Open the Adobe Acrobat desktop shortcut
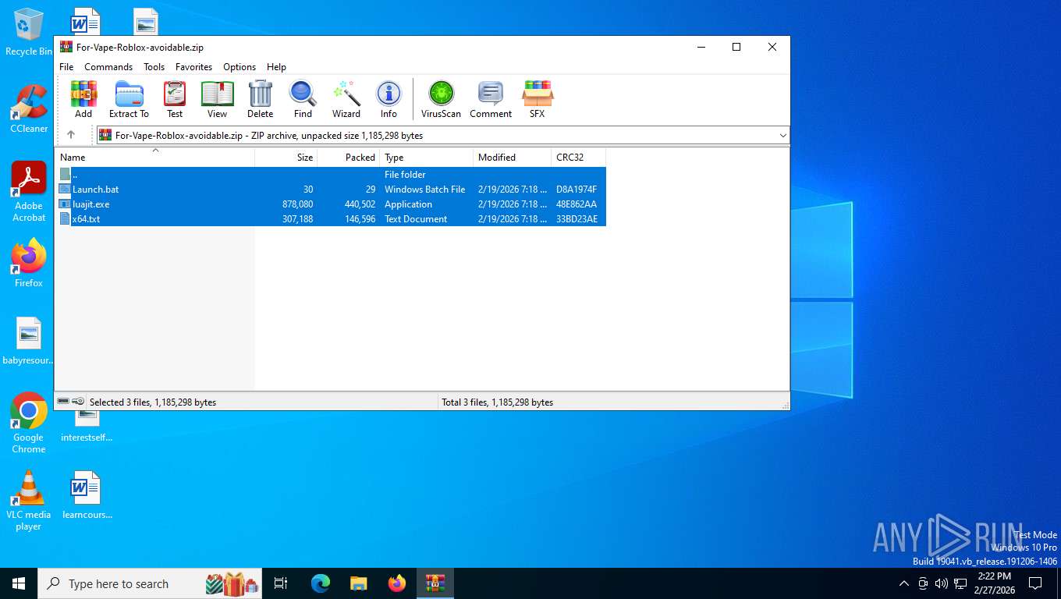Screen dimensions: 1061x599 (x=29, y=192)
